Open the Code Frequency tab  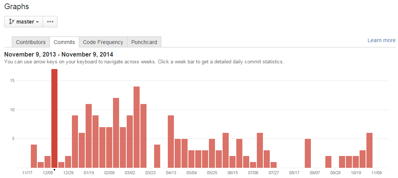point(103,42)
